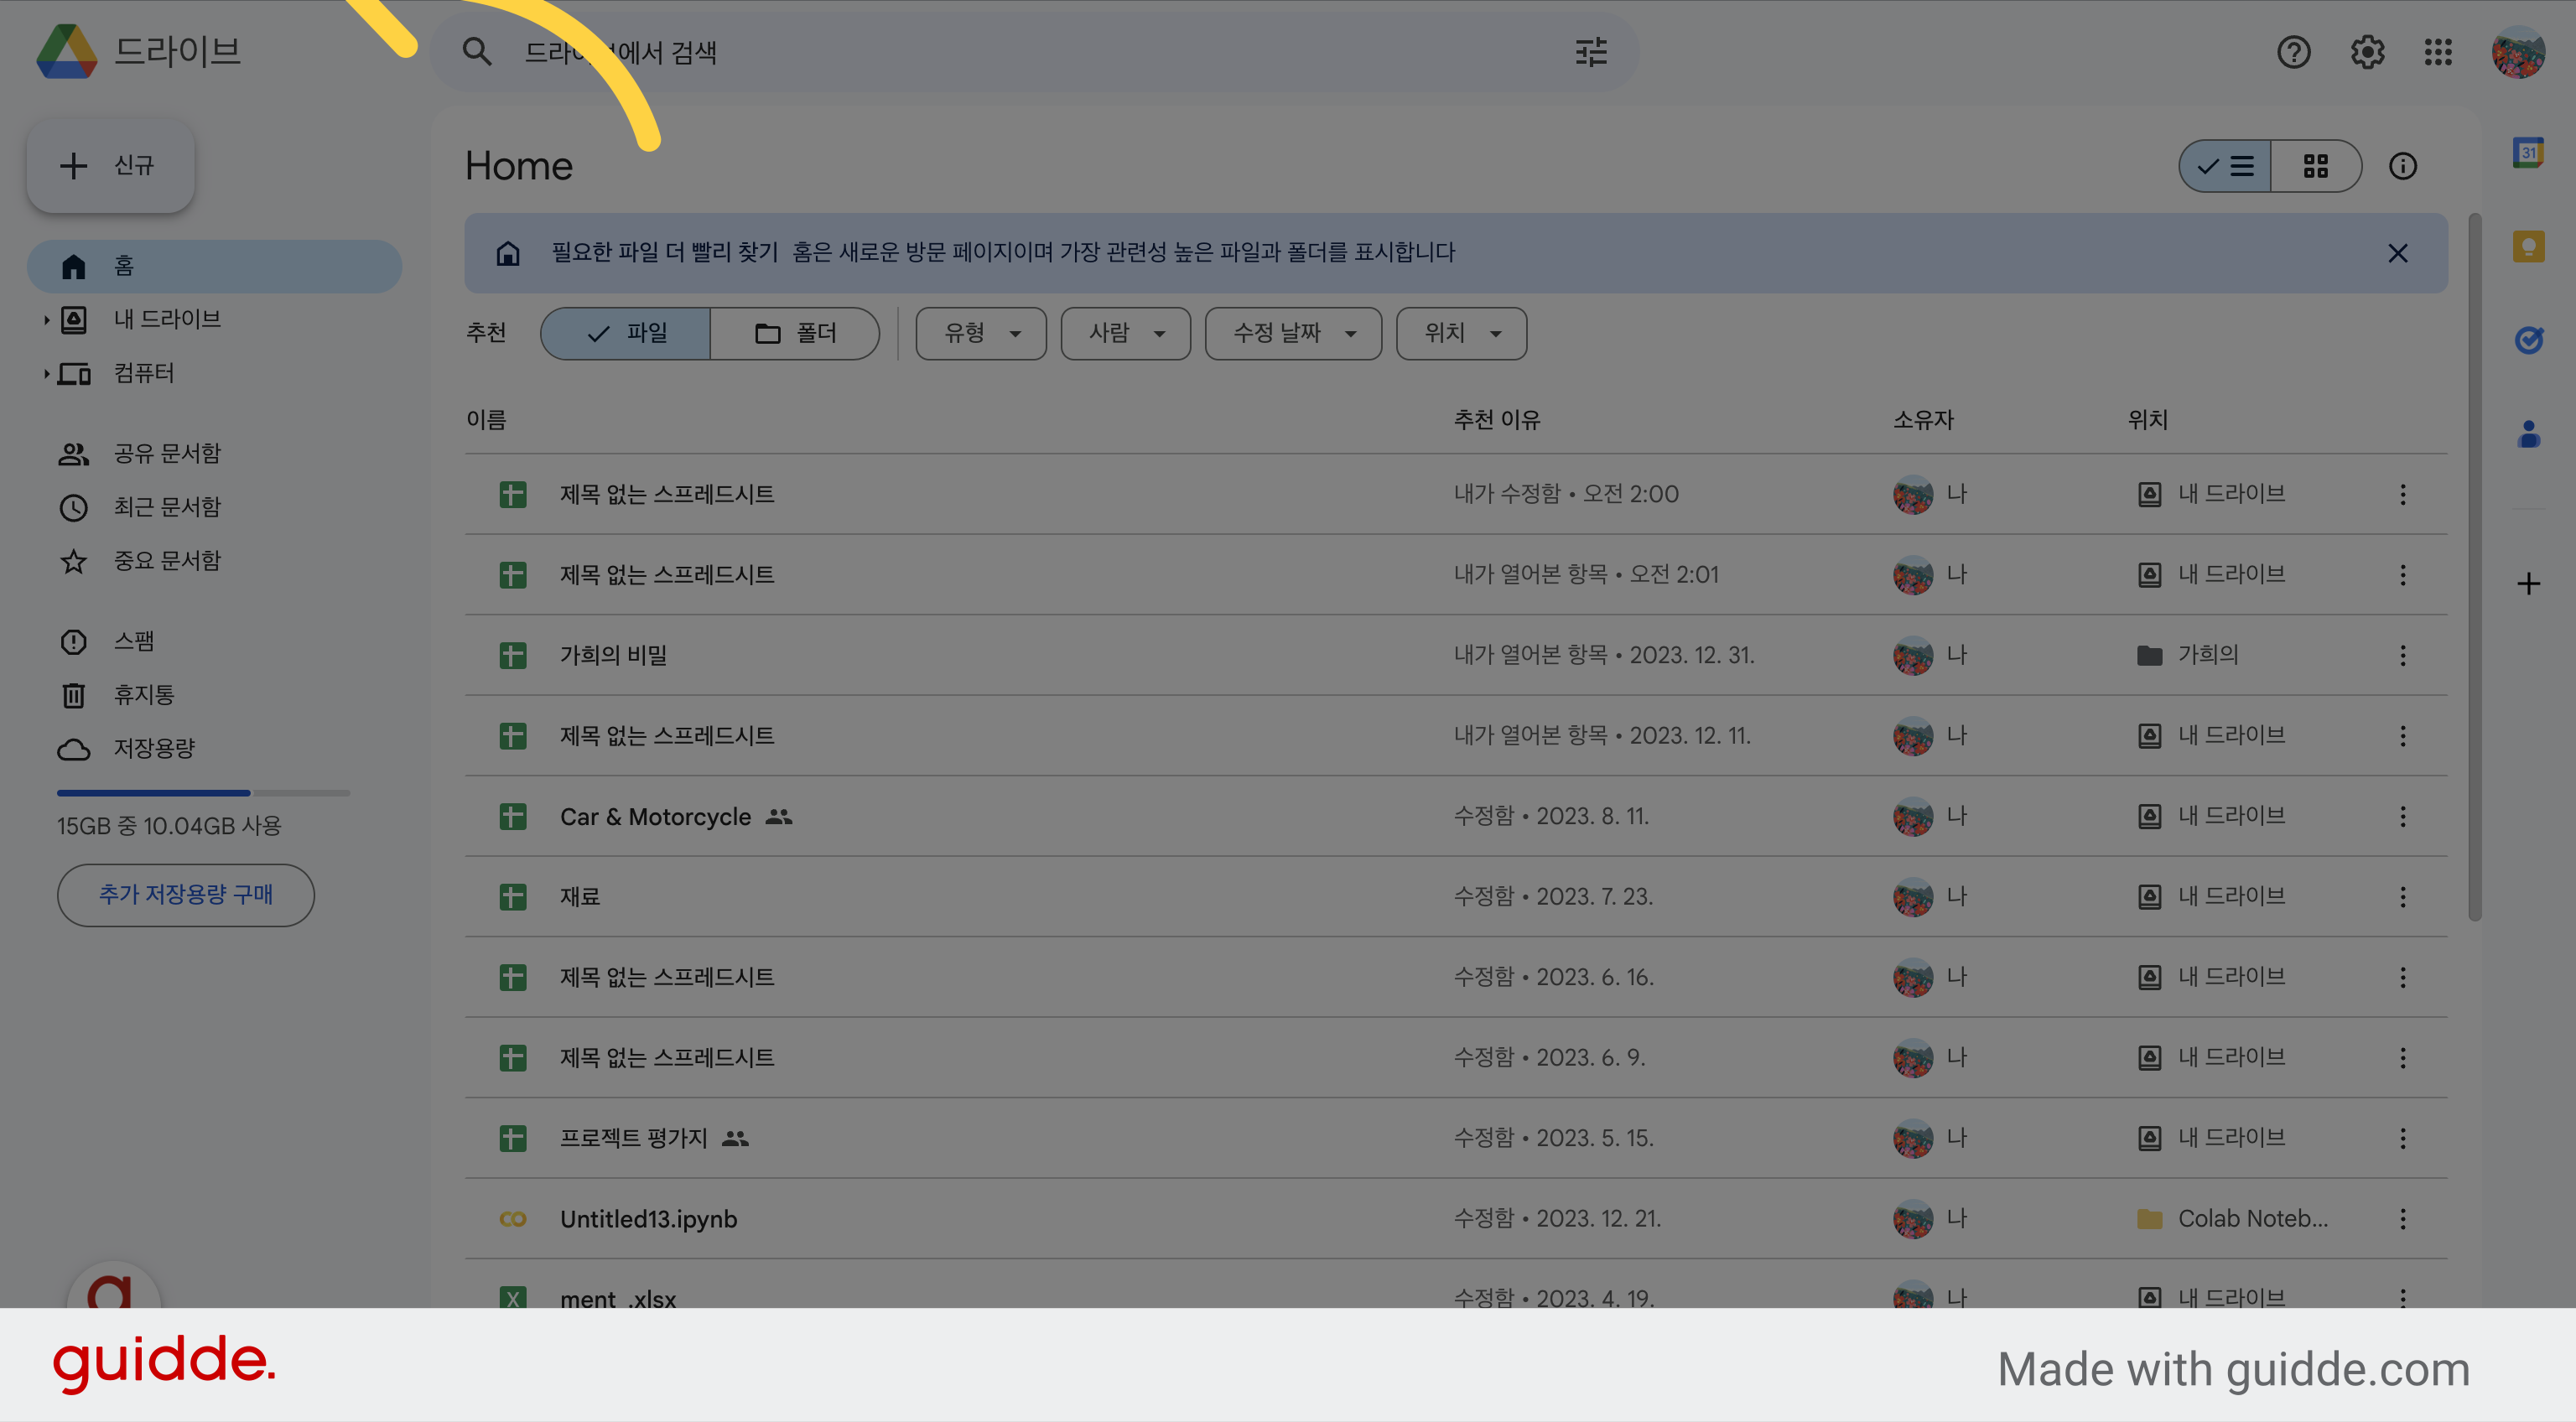
Task: Click the plus get add-ons icon
Action: click(x=2528, y=583)
